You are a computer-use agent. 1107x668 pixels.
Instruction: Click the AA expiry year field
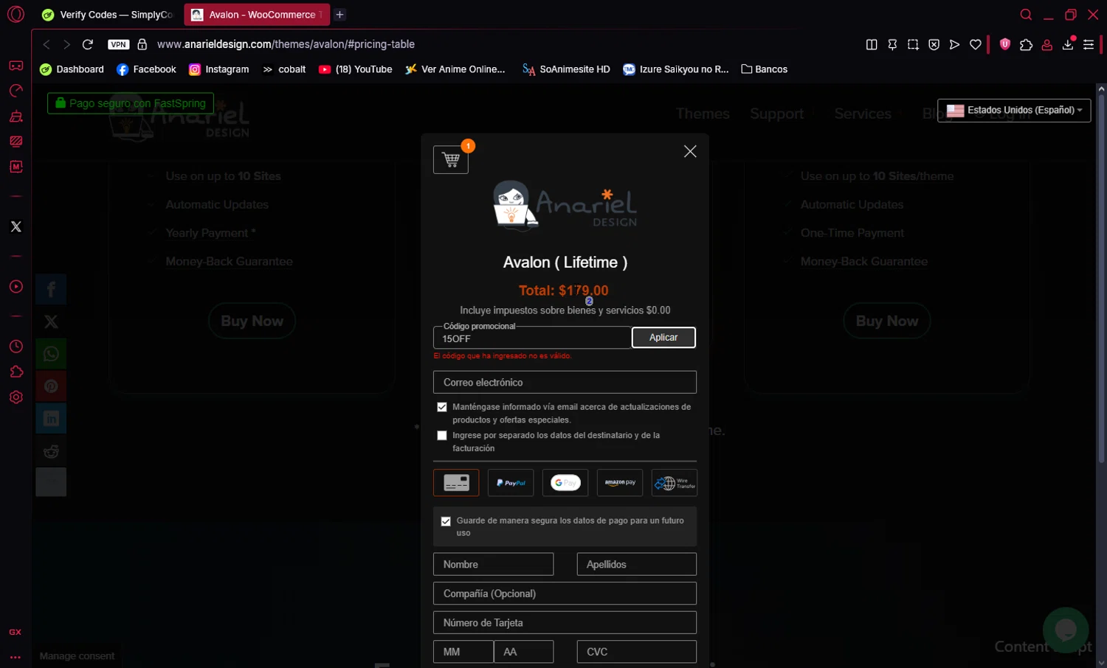click(x=523, y=652)
